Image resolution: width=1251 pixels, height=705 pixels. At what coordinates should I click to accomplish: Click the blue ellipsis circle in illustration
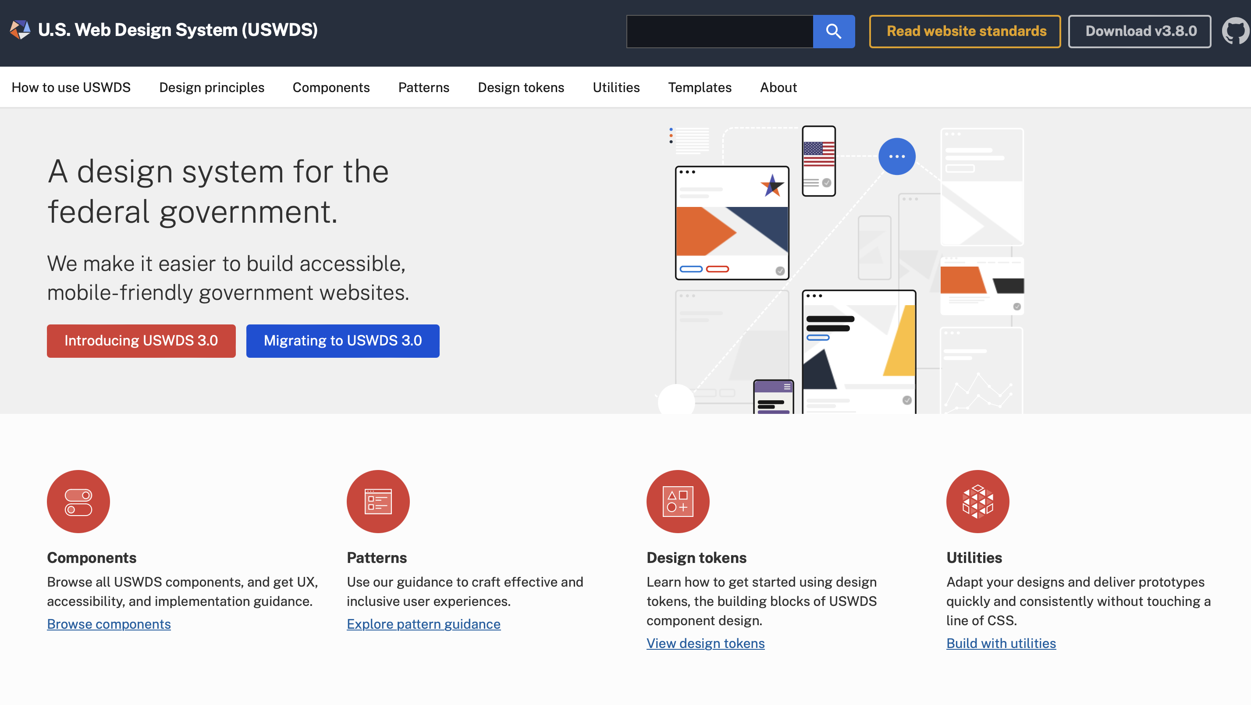[x=896, y=157]
